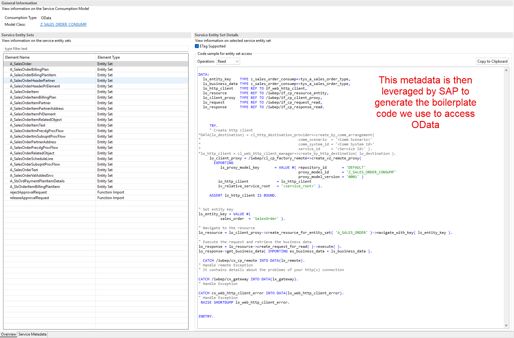The image size is (514, 338).
Task: Select the rejectApprovalRequest function import
Action: coord(29,192)
